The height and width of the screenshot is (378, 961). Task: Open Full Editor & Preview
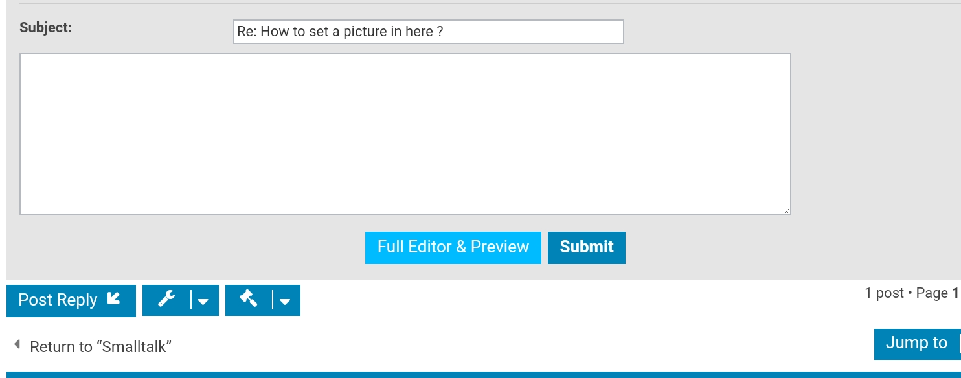click(x=453, y=247)
